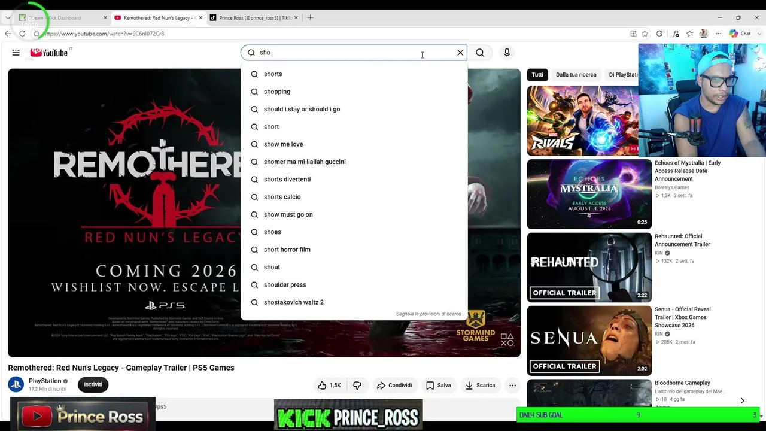The height and width of the screenshot is (431, 766).
Task: Switch to the Kick Dashboard browser tab
Action: pos(62,18)
